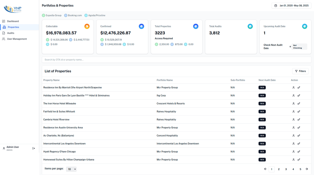Click the blue Confirmed card icon
The height and width of the screenshot is (175, 314).
click(x=141, y=26)
